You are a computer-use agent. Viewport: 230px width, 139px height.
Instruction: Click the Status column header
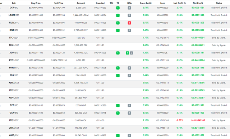(219, 3)
